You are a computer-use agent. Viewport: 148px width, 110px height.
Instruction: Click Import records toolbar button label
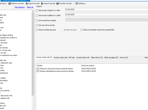49,3
